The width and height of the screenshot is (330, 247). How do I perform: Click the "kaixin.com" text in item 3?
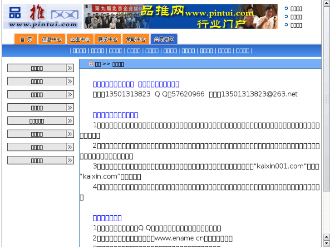click(100, 176)
